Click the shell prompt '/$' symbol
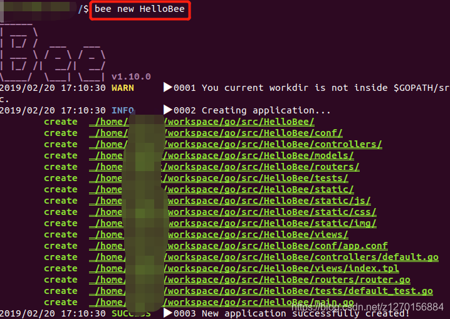This screenshot has height=319, width=450. 83,9
